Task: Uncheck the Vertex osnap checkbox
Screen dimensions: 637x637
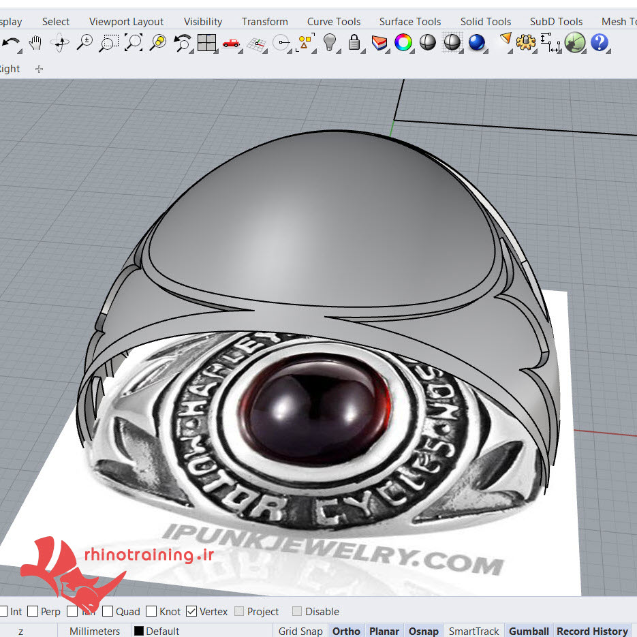Action: 191,612
